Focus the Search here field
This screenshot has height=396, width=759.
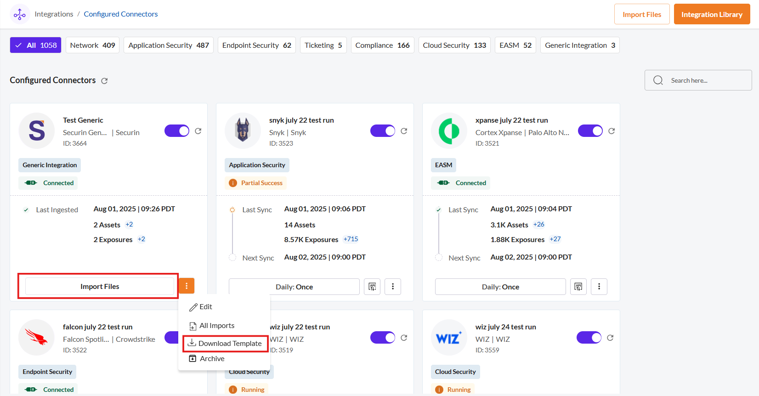click(x=698, y=80)
